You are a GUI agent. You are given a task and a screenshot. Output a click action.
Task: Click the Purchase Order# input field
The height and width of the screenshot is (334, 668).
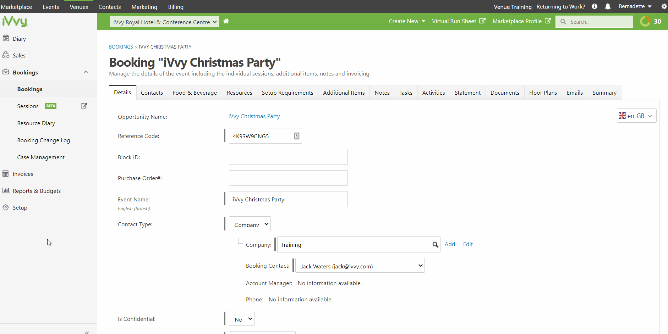[x=288, y=178]
